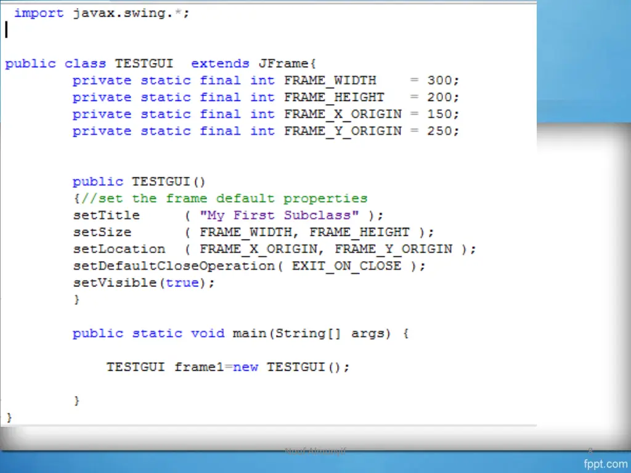Screen dimensions: 631x473
Task: Click 'class' keyword in the class declaration
Action: [x=85, y=63]
